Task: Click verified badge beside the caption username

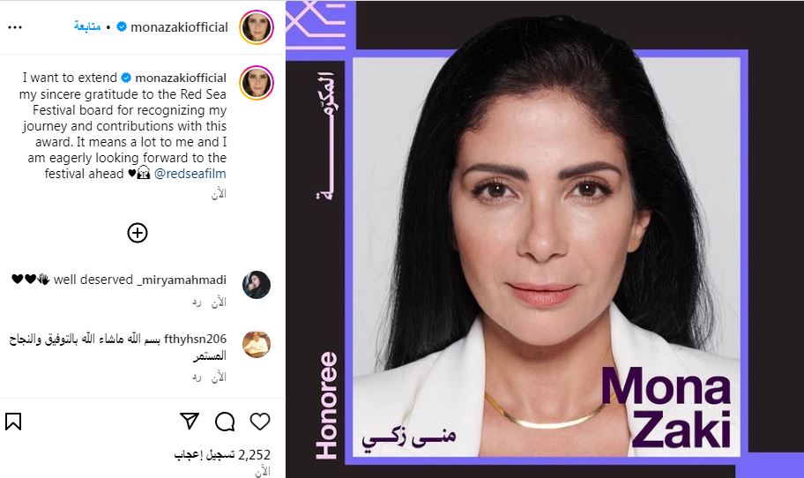Action: coord(126,78)
